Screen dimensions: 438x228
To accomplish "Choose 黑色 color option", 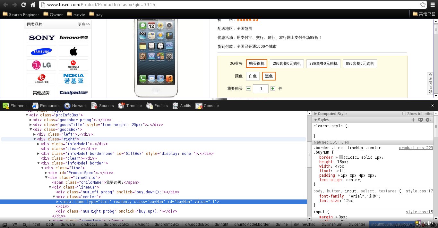I will 269,76.
